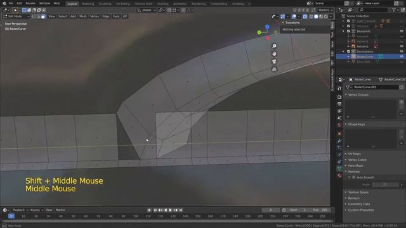Click the outliner search field

tap(373, 10)
